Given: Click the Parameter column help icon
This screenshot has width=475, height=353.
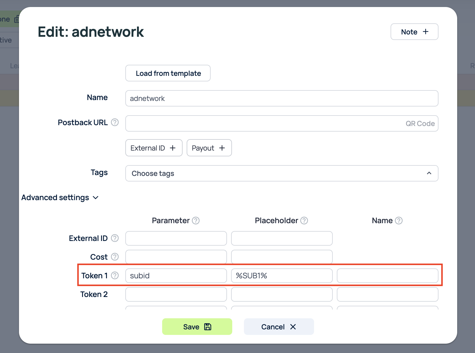Looking at the screenshot, I should pos(196,221).
